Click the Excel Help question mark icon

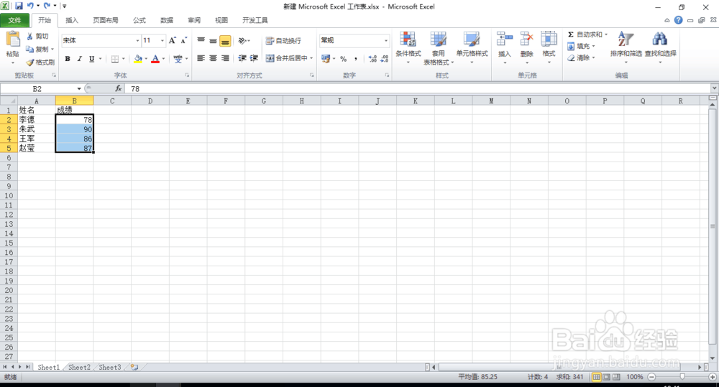(x=679, y=19)
